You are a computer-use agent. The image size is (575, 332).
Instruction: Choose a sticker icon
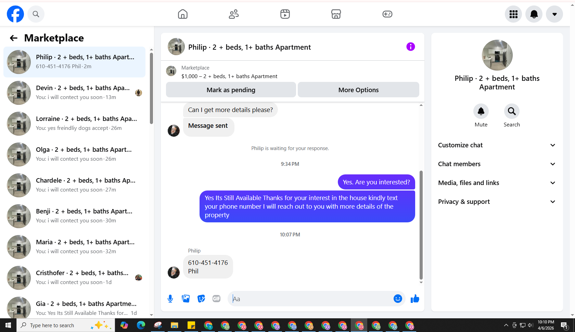(201, 299)
